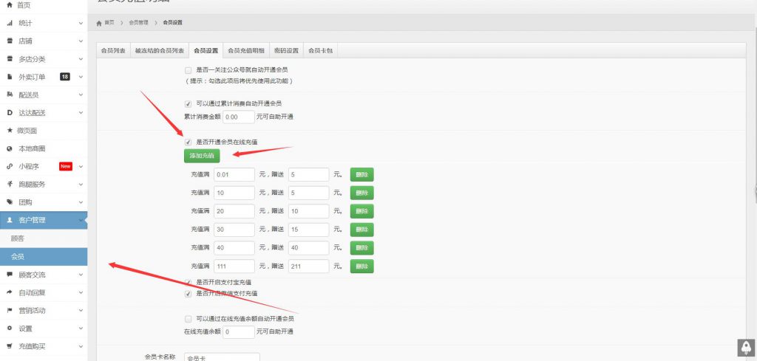Expand the 配送员 menu chevron
Screen dimensions: 757x361
81,95
